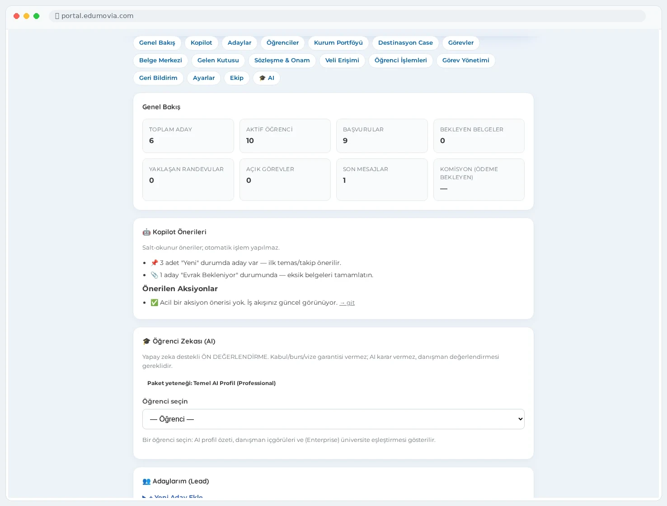This screenshot has height=506, width=667.
Task: Click the people icon beside Adaylarım (Lead)
Action: tap(146, 481)
